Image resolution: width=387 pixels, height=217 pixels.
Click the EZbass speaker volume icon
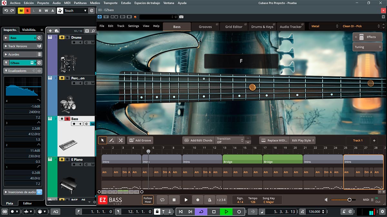[x=326, y=200]
